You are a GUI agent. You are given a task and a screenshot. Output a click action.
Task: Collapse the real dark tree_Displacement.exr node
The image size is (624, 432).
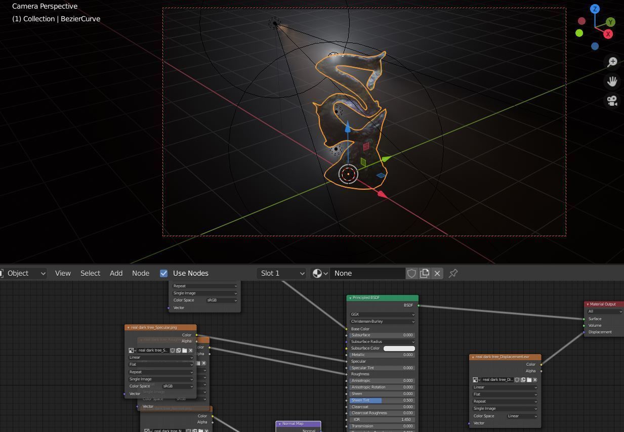(473, 357)
